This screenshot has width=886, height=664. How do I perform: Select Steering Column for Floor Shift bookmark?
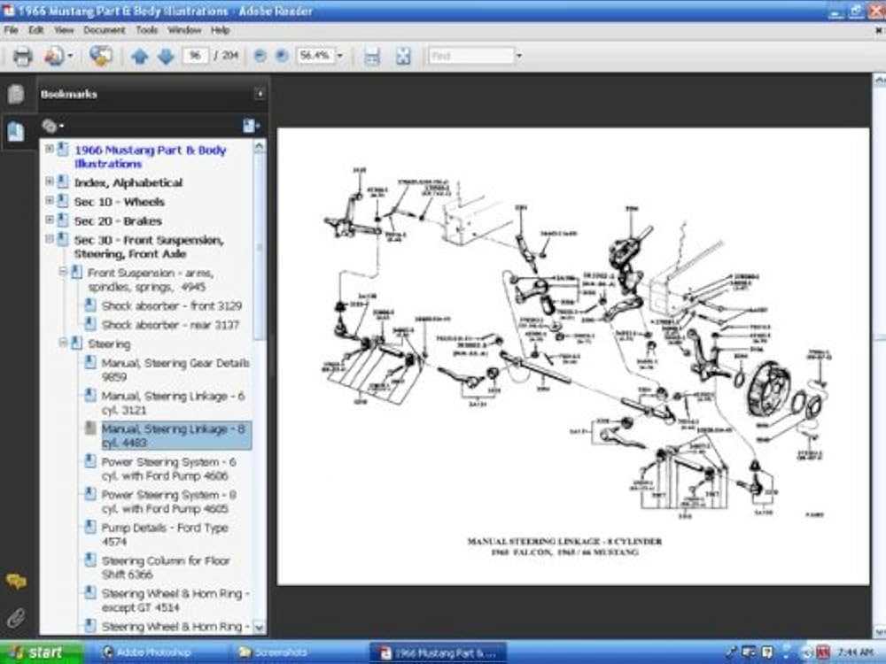click(167, 567)
